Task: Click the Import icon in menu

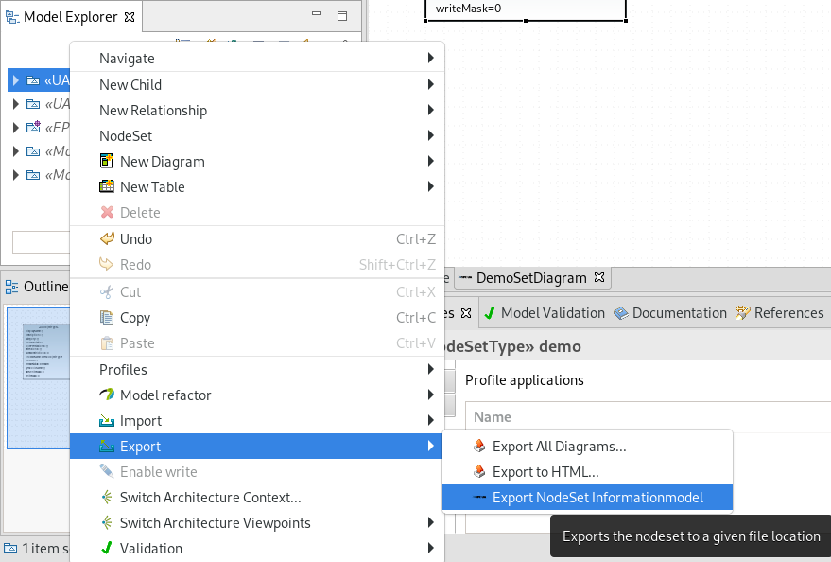Action: (107, 421)
